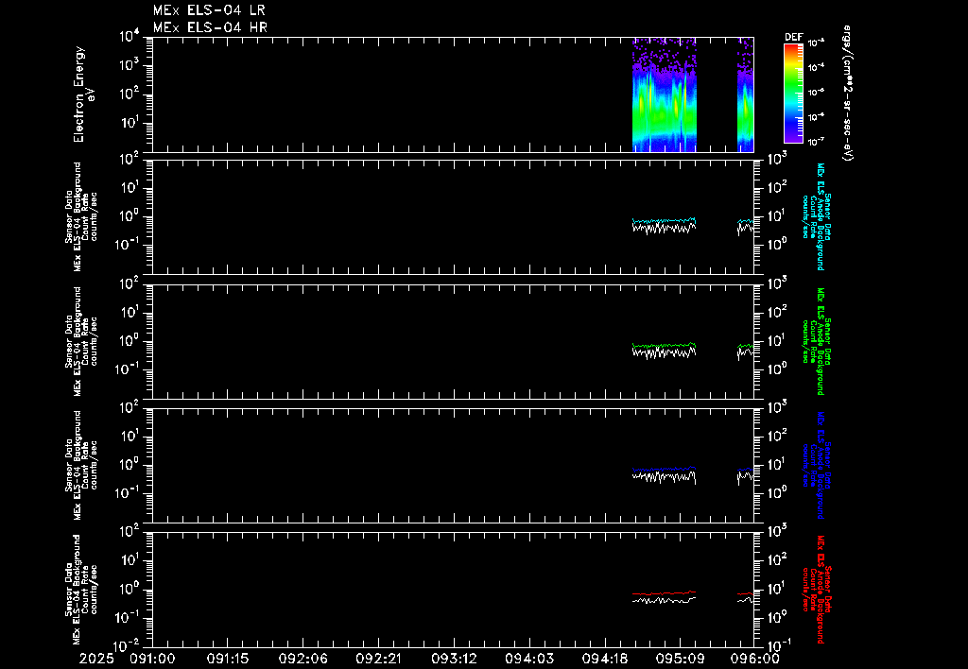Click the year "2025" on the time axis

(x=97, y=659)
